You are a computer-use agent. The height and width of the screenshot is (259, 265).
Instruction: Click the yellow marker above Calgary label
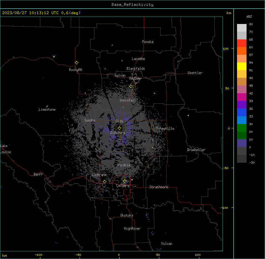click(125, 181)
